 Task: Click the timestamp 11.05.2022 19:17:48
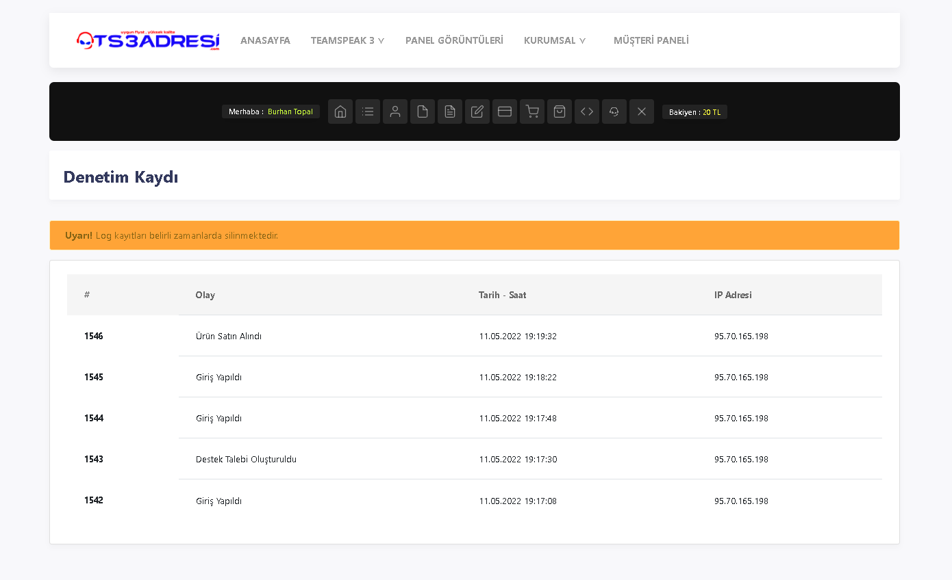(518, 418)
